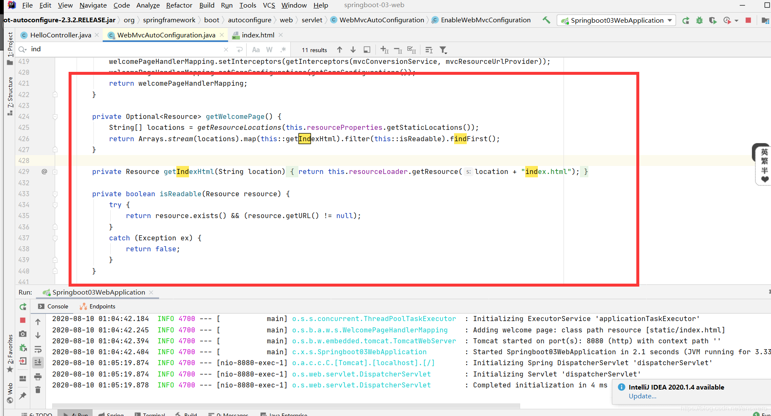Switch to HelloController.java tab
The width and height of the screenshot is (771, 416).
click(x=60, y=35)
